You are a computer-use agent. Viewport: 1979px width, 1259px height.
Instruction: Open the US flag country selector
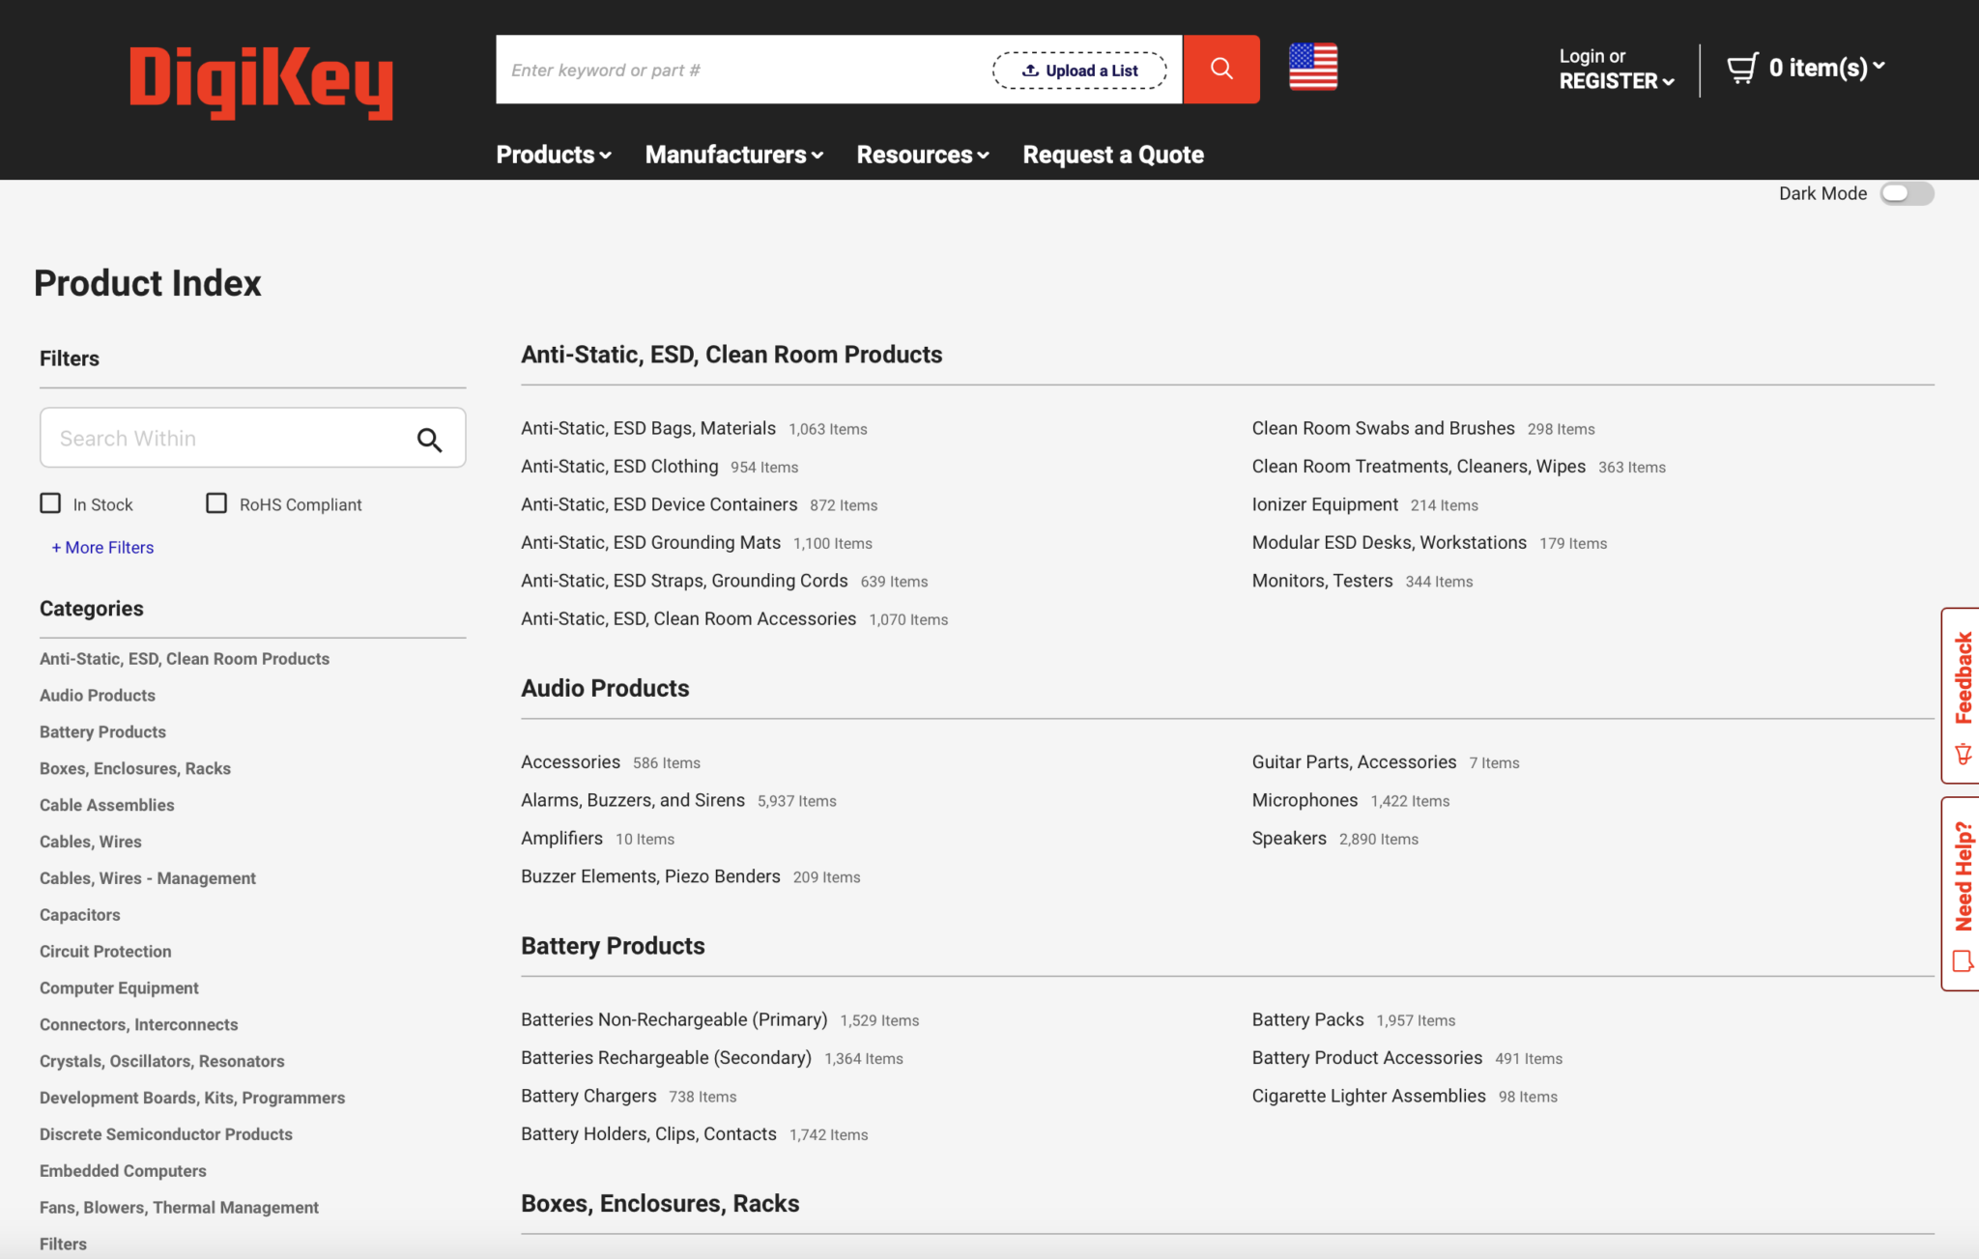1313,67
